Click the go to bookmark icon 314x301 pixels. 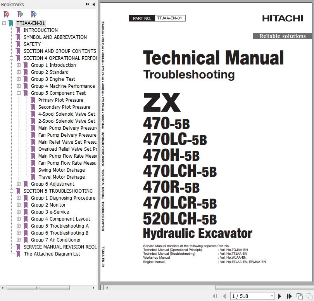34,14
